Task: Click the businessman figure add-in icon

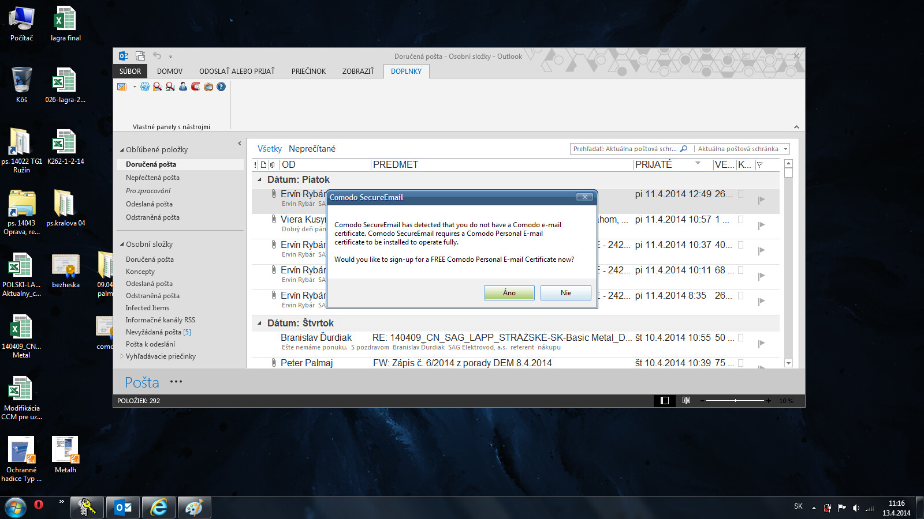Action: tap(183, 86)
